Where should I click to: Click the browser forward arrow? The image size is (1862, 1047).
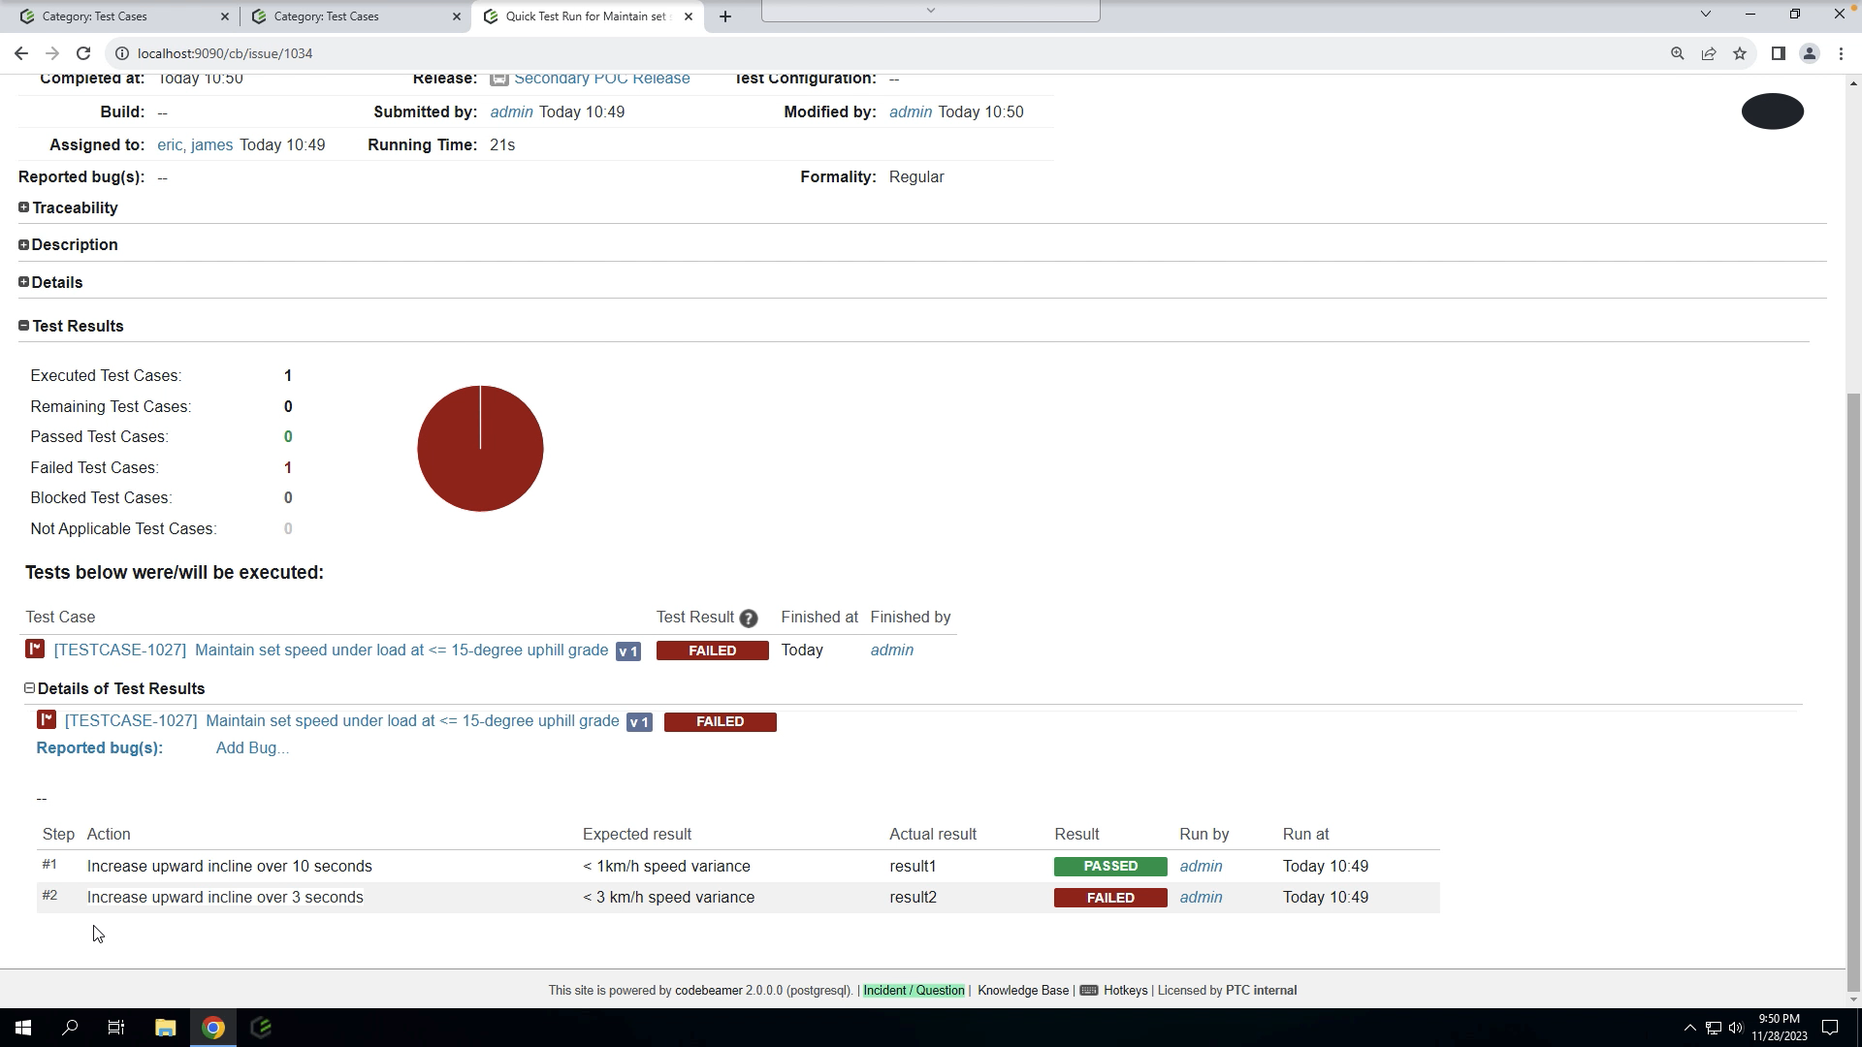tap(52, 53)
